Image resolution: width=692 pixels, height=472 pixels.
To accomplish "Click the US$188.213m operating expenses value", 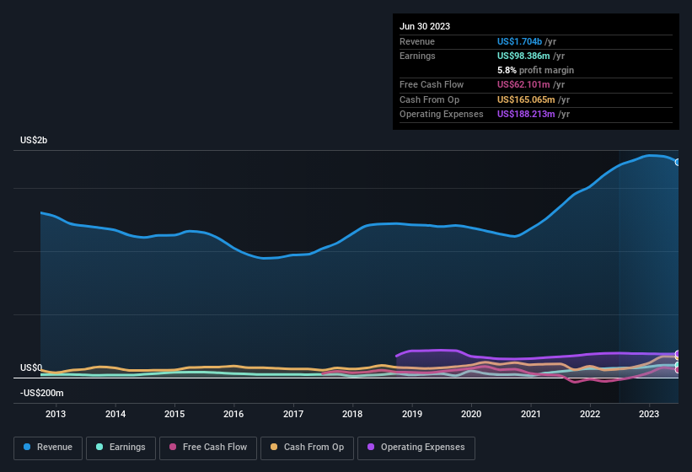I will tap(526, 115).
